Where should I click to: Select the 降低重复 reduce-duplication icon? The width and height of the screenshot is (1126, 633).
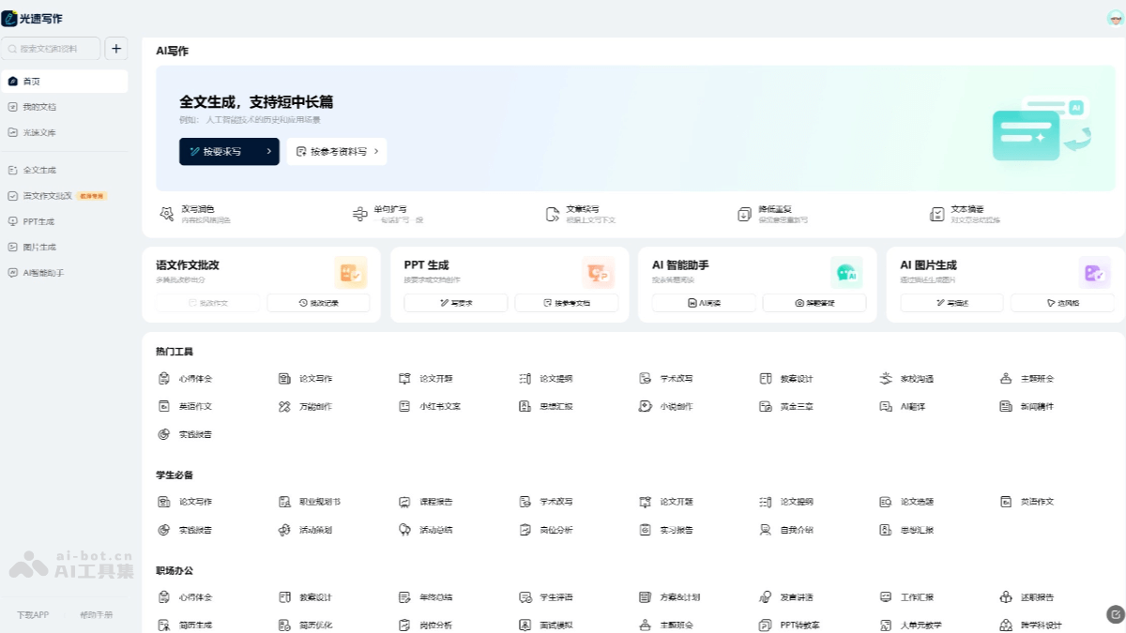click(744, 214)
